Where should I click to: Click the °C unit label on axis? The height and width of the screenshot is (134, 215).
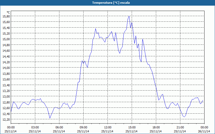tap(8, 12)
